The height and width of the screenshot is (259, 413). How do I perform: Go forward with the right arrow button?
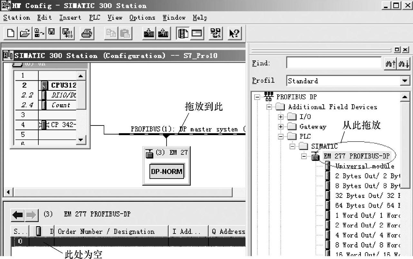tap(32, 215)
